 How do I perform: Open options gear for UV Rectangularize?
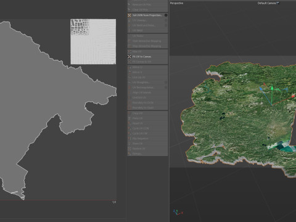point(166,88)
